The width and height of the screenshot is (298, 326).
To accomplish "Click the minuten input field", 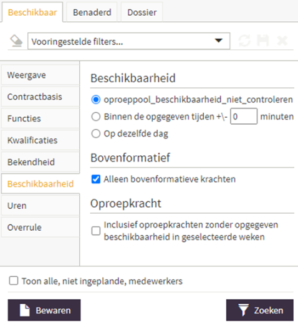I will click(x=244, y=117).
